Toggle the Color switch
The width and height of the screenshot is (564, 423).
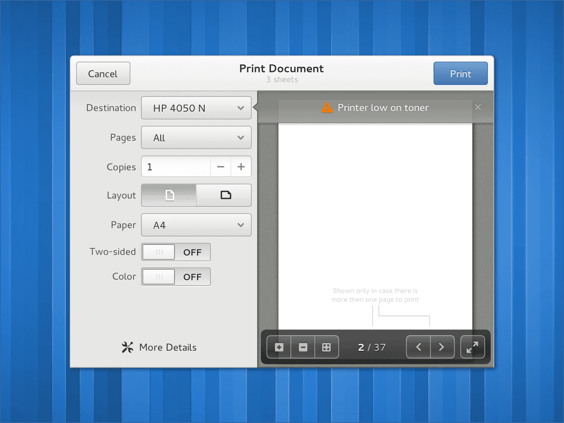coord(176,277)
